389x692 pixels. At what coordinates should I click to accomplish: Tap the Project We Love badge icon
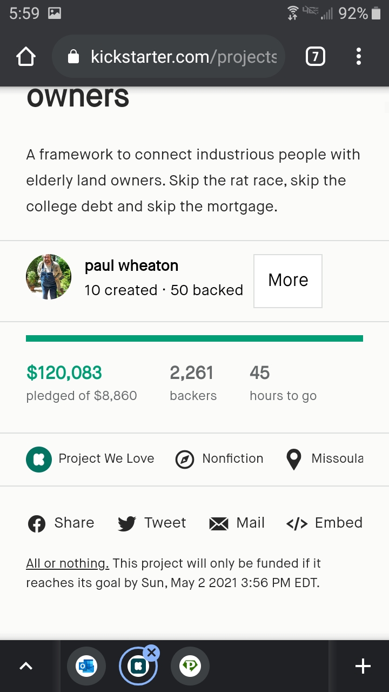click(x=39, y=459)
